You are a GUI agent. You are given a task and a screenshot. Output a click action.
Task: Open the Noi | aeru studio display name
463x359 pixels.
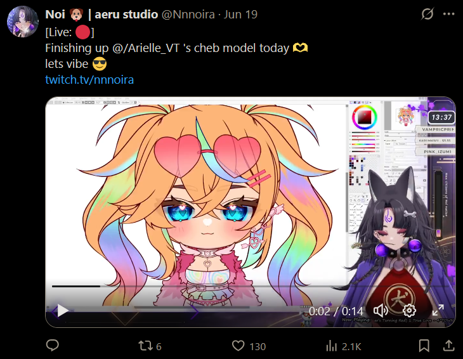tap(101, 15)
